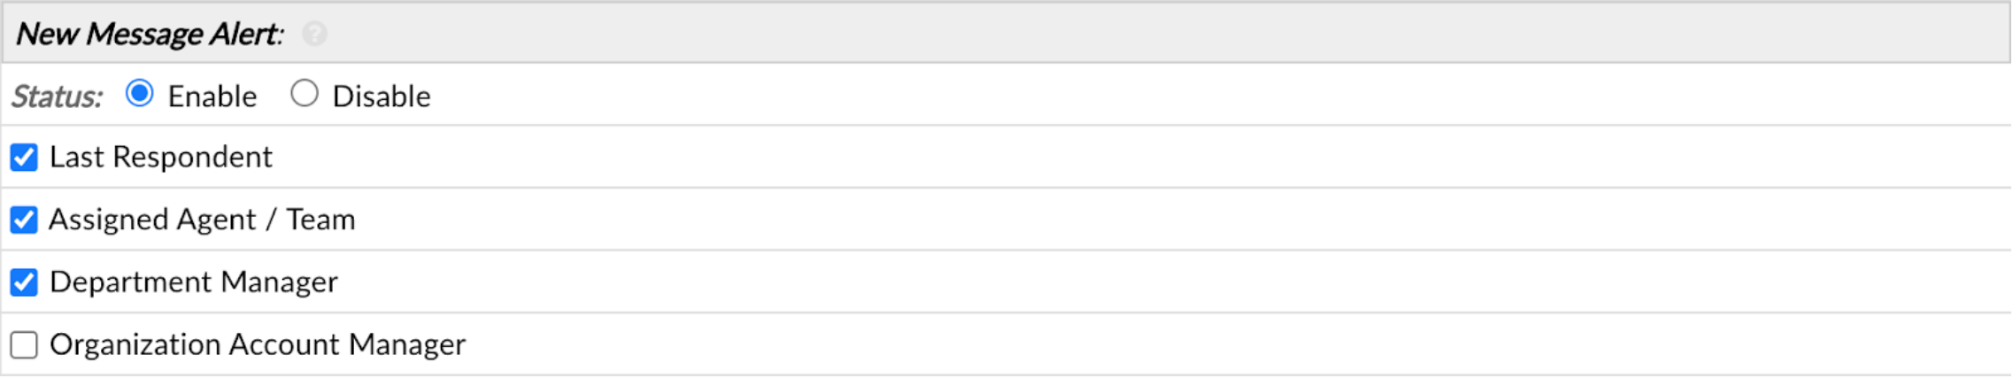Click the Disable label text
This screenshot has height=386, width=2013.
(x=382, y=96)
